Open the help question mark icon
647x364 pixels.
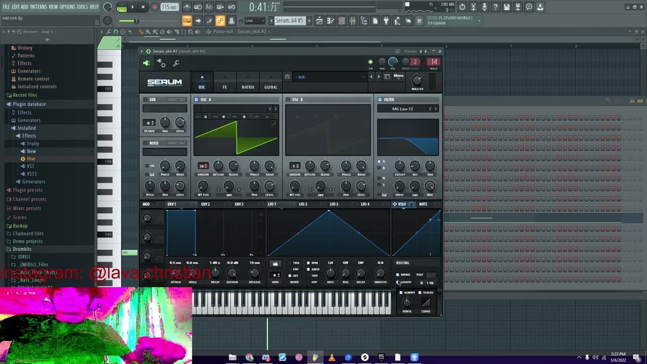(495, 7)
